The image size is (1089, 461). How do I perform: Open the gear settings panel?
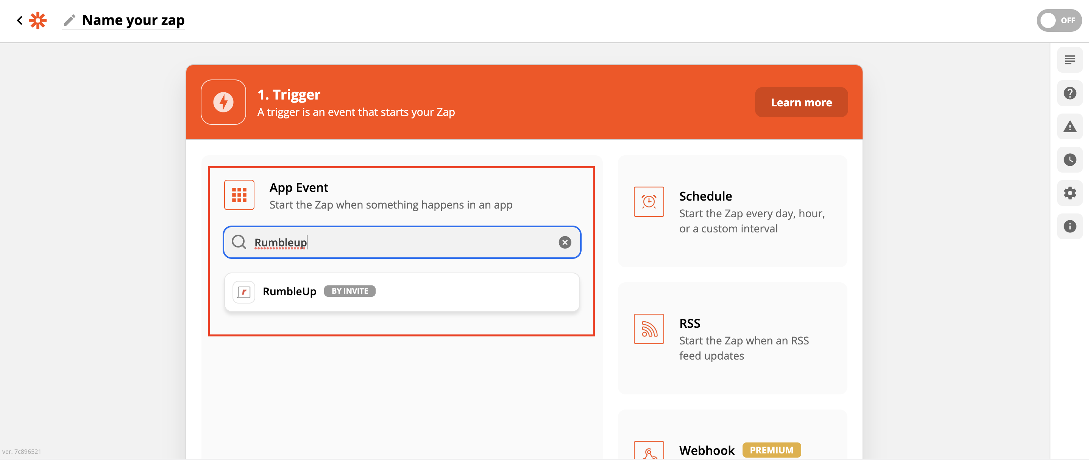1070,193
